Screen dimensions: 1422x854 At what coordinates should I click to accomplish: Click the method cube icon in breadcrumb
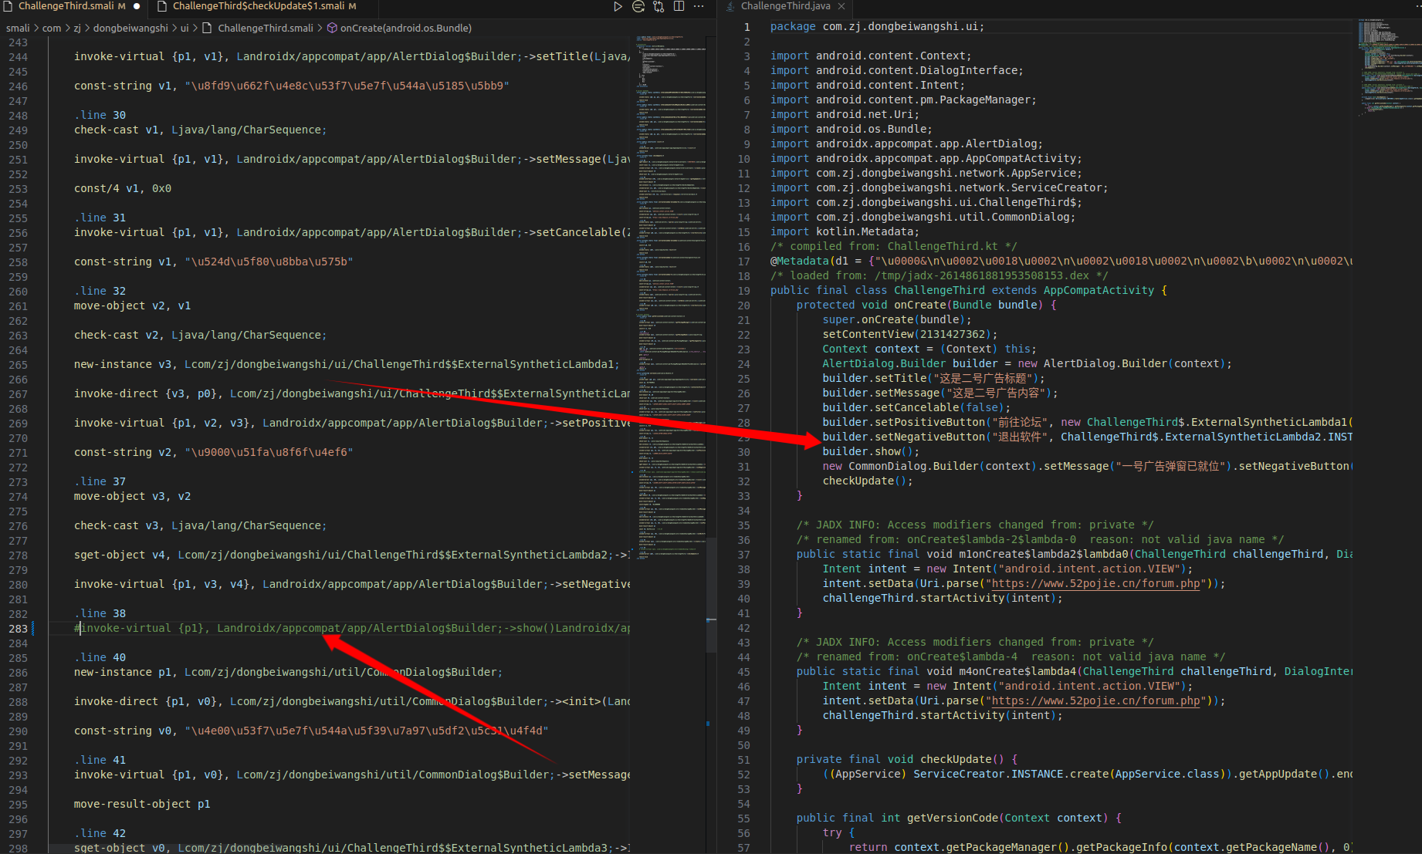[332, 28]
